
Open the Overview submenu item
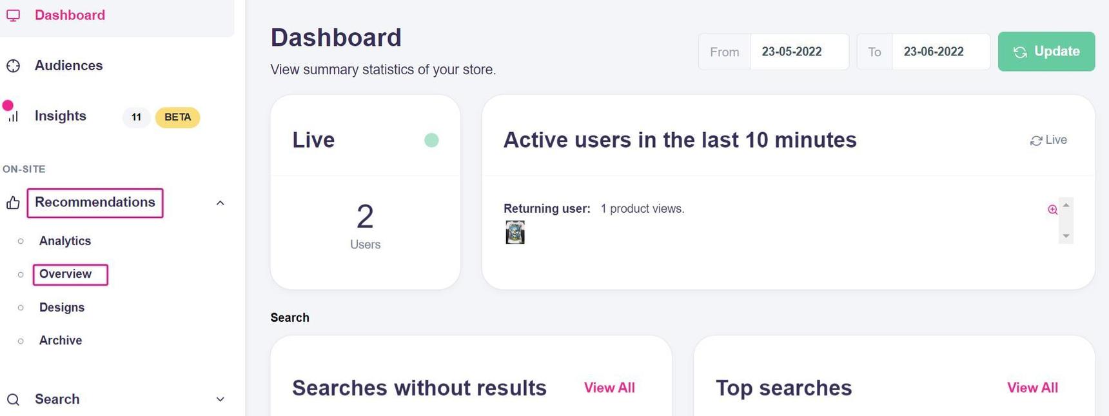point(66,274)
